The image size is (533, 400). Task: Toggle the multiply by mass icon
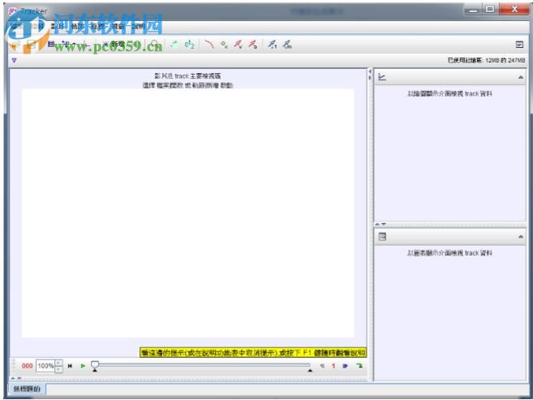[x=287, y=45]
